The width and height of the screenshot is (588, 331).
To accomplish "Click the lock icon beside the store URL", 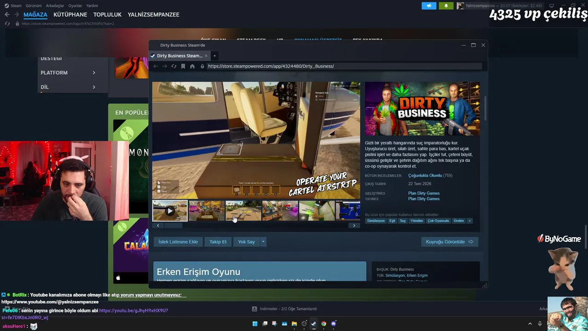I will point(202,66).
